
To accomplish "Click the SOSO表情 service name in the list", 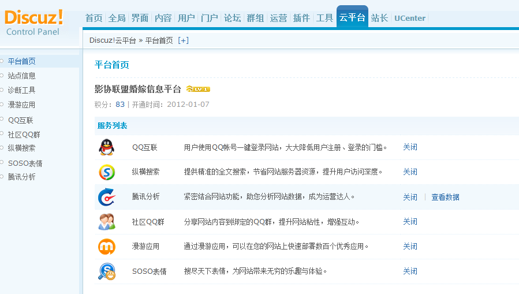I will 150,271.
